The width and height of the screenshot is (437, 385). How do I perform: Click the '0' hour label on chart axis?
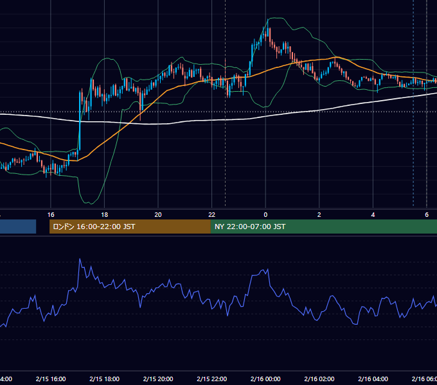pos(265,215)
